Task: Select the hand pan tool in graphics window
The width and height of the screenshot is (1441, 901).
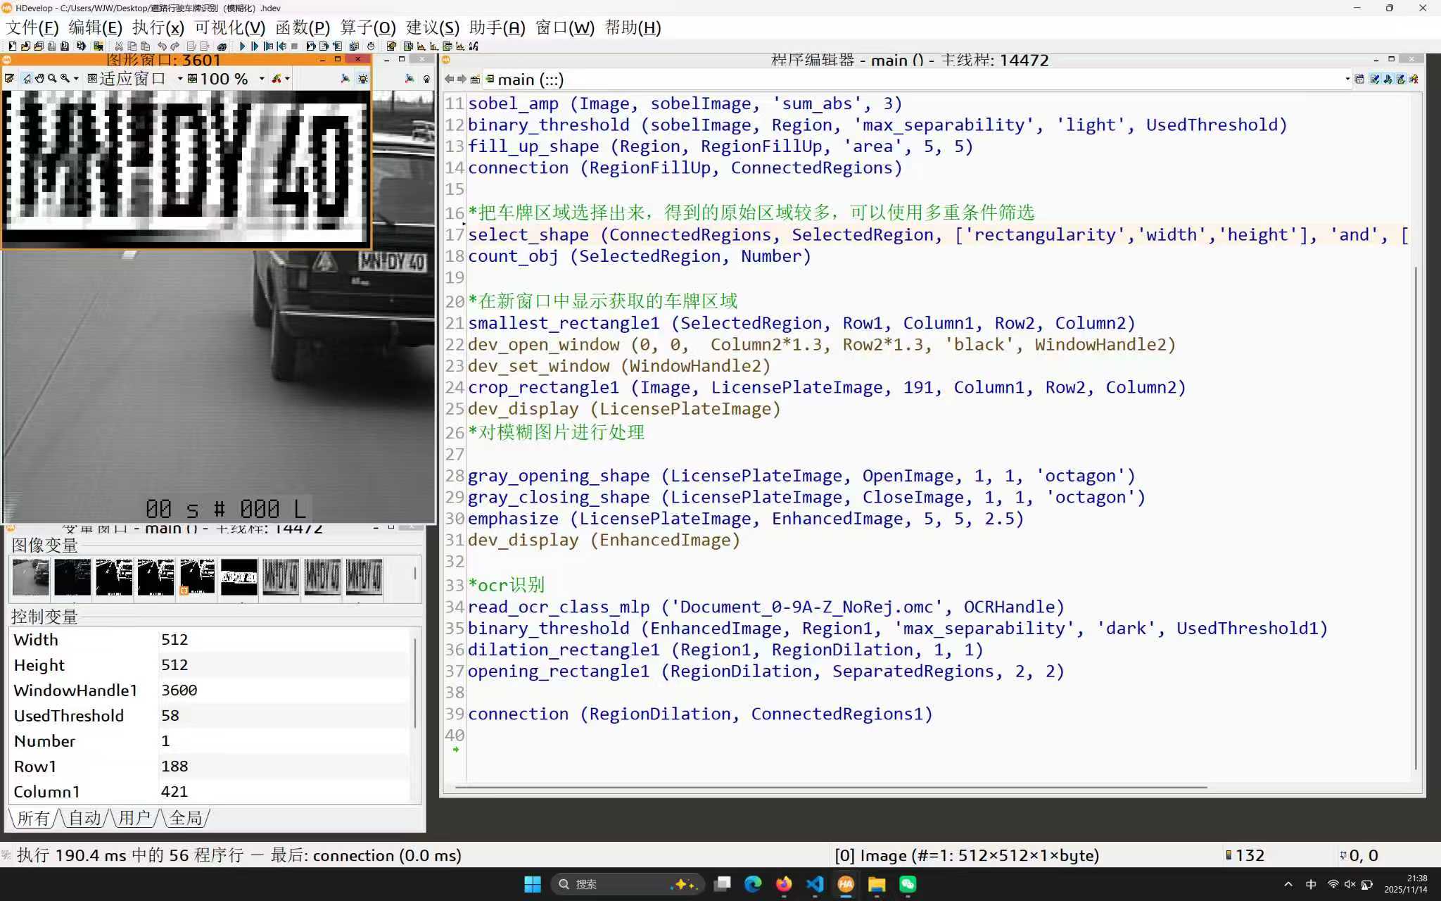Action: 39,79
